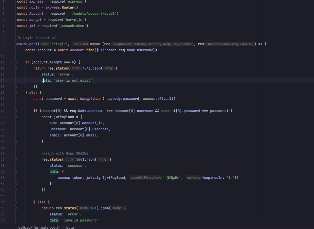Click 'jwtPayload' declaration on line 20
The width and height of the screenshot is (314, 229).
coord(64,117)
